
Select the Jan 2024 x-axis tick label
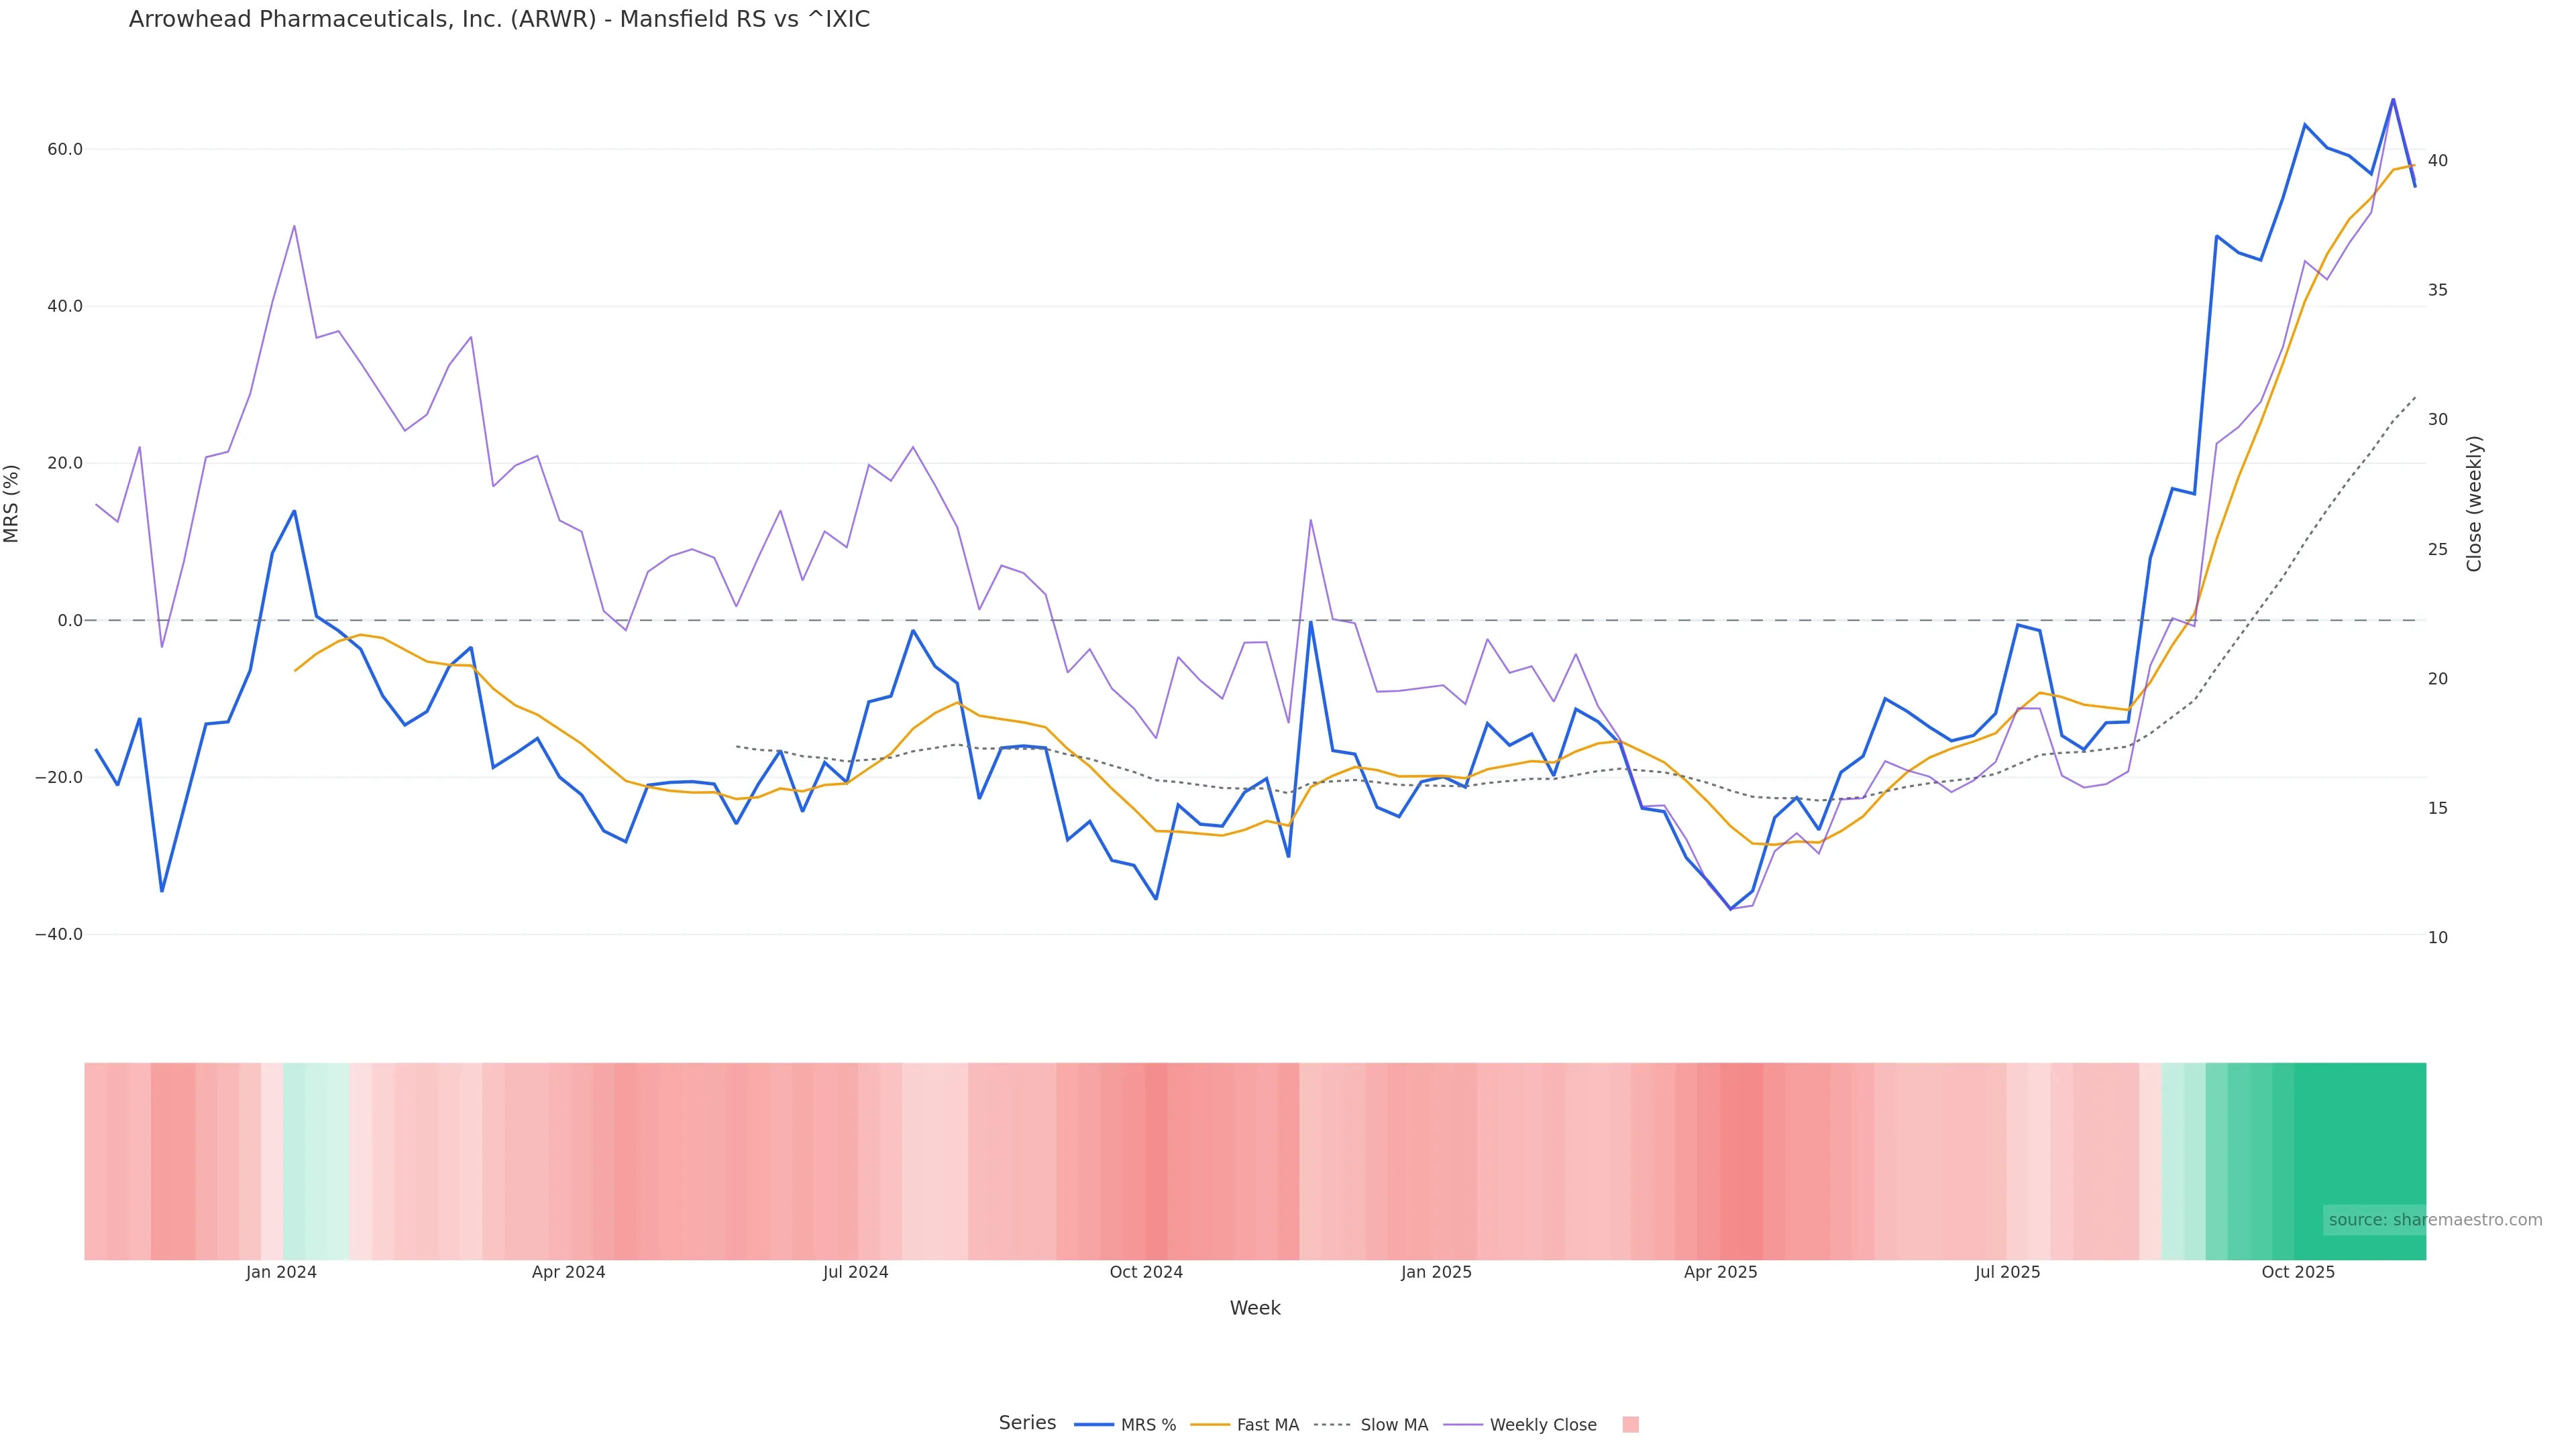[x=281, y=1272]
